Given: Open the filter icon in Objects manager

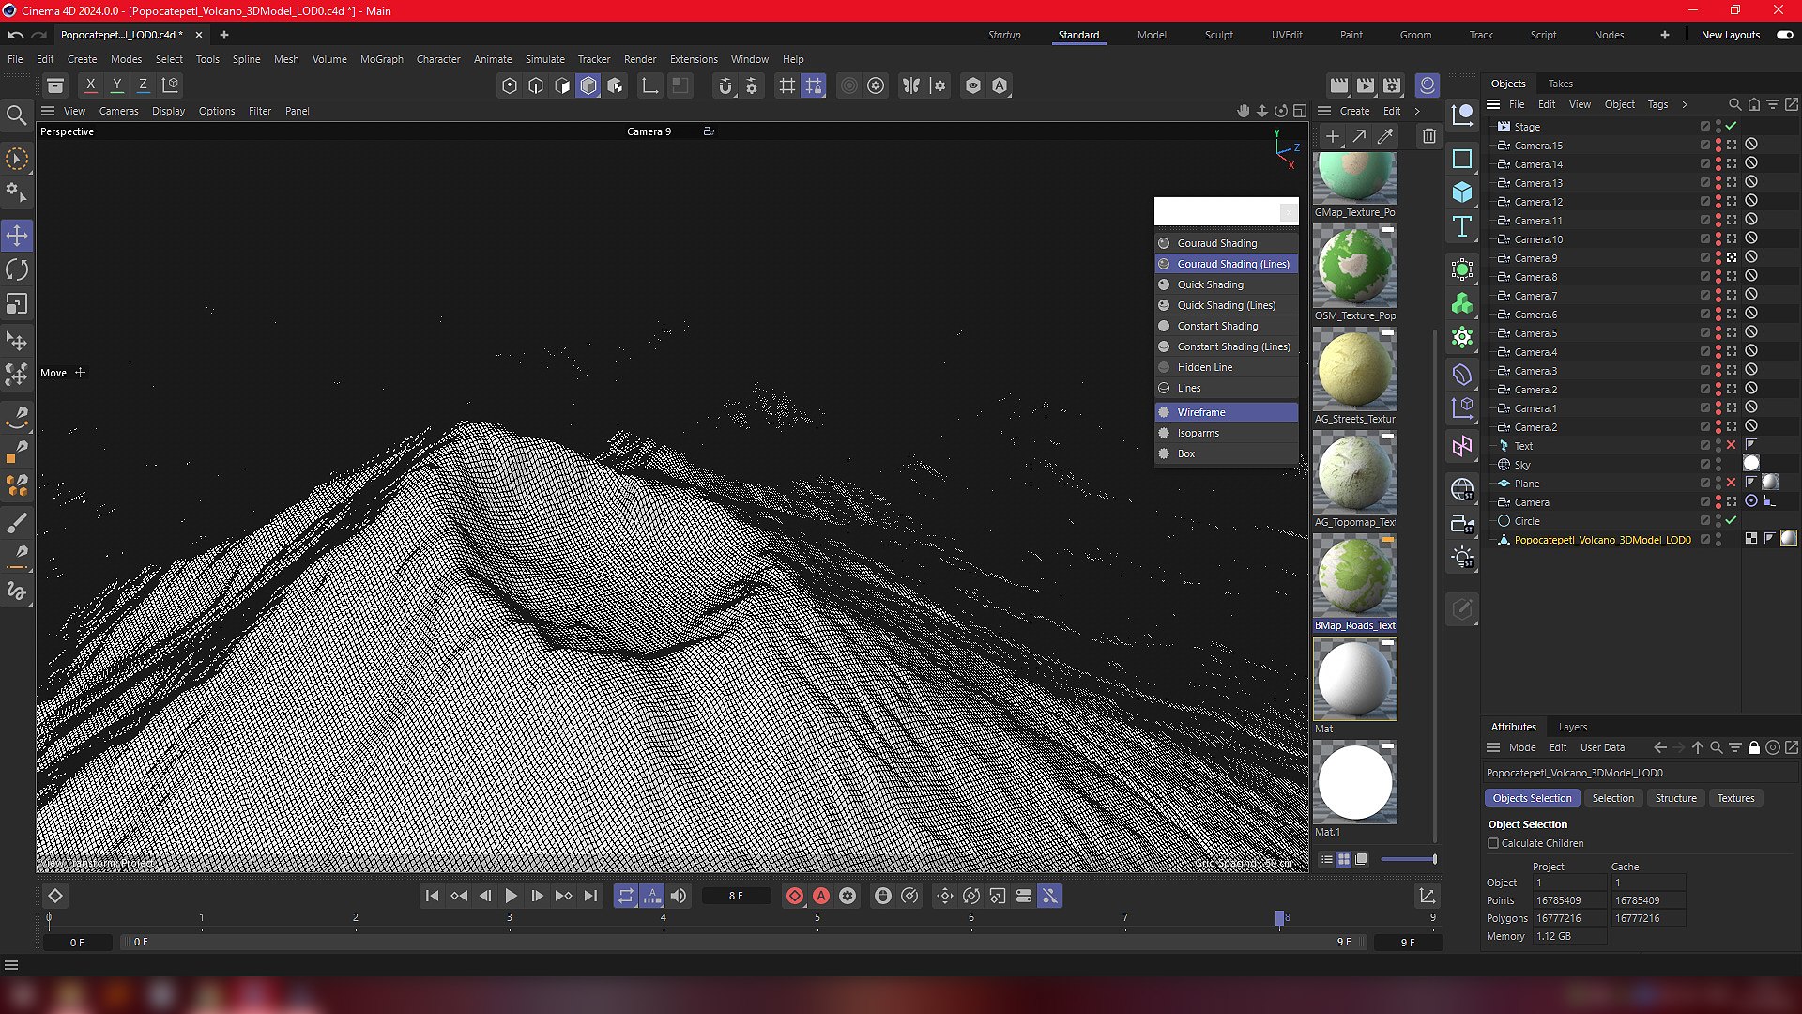Looking at the screenshot, I should coord(1772,104).
